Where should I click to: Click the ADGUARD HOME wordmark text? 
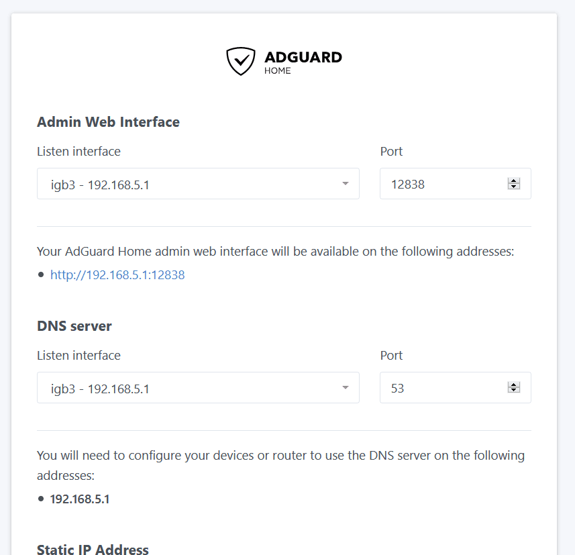[x=303, y=61]
